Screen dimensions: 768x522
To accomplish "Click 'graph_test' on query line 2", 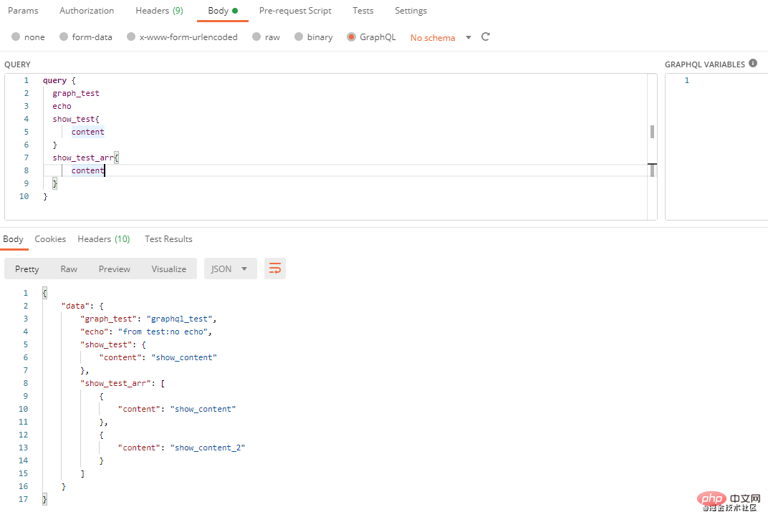I will point(76,93).
